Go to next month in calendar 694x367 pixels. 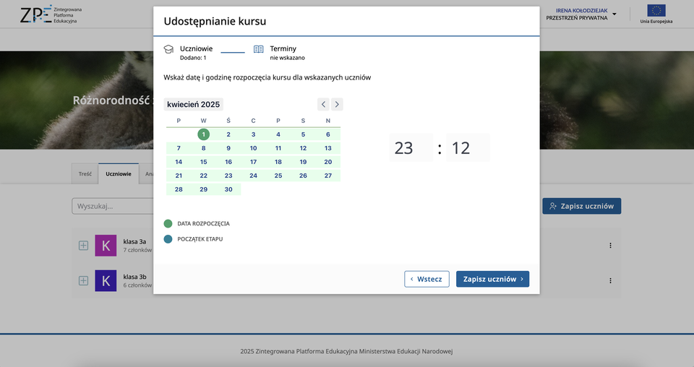click(x=337, y=104)
